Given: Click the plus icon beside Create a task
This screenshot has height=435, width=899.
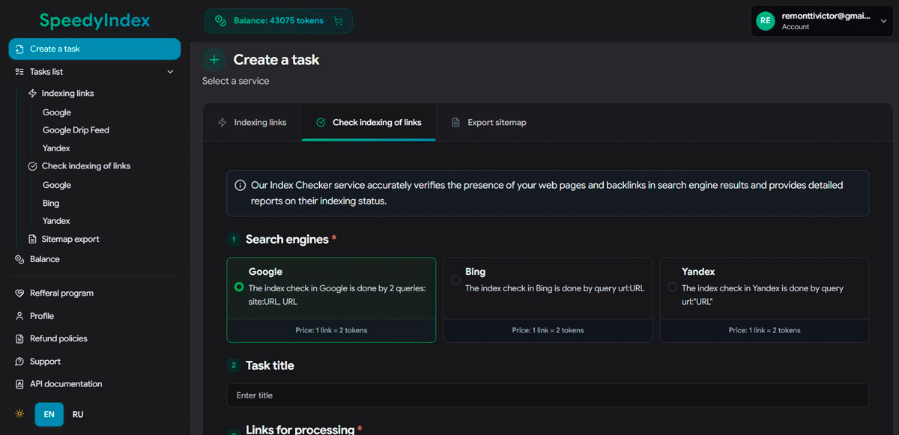Looking at the screenshot, I should click(214, 60).
